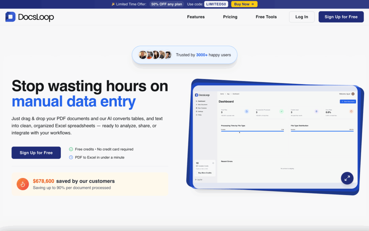Open Free Tools in the navigation
The height and width of the screenshot is (231, 369).
[x=266, y=17]
